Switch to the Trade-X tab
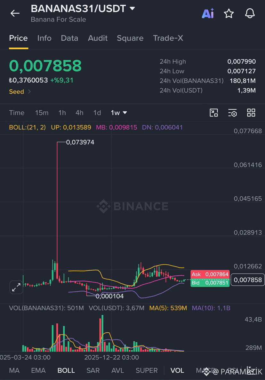The height and width of the screenshot is (380, 265). pos(168,38)
